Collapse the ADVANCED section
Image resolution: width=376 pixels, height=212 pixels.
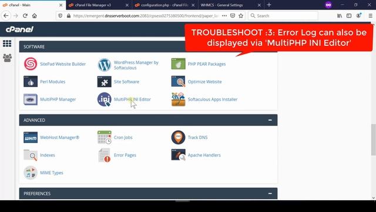click(270, 120)
